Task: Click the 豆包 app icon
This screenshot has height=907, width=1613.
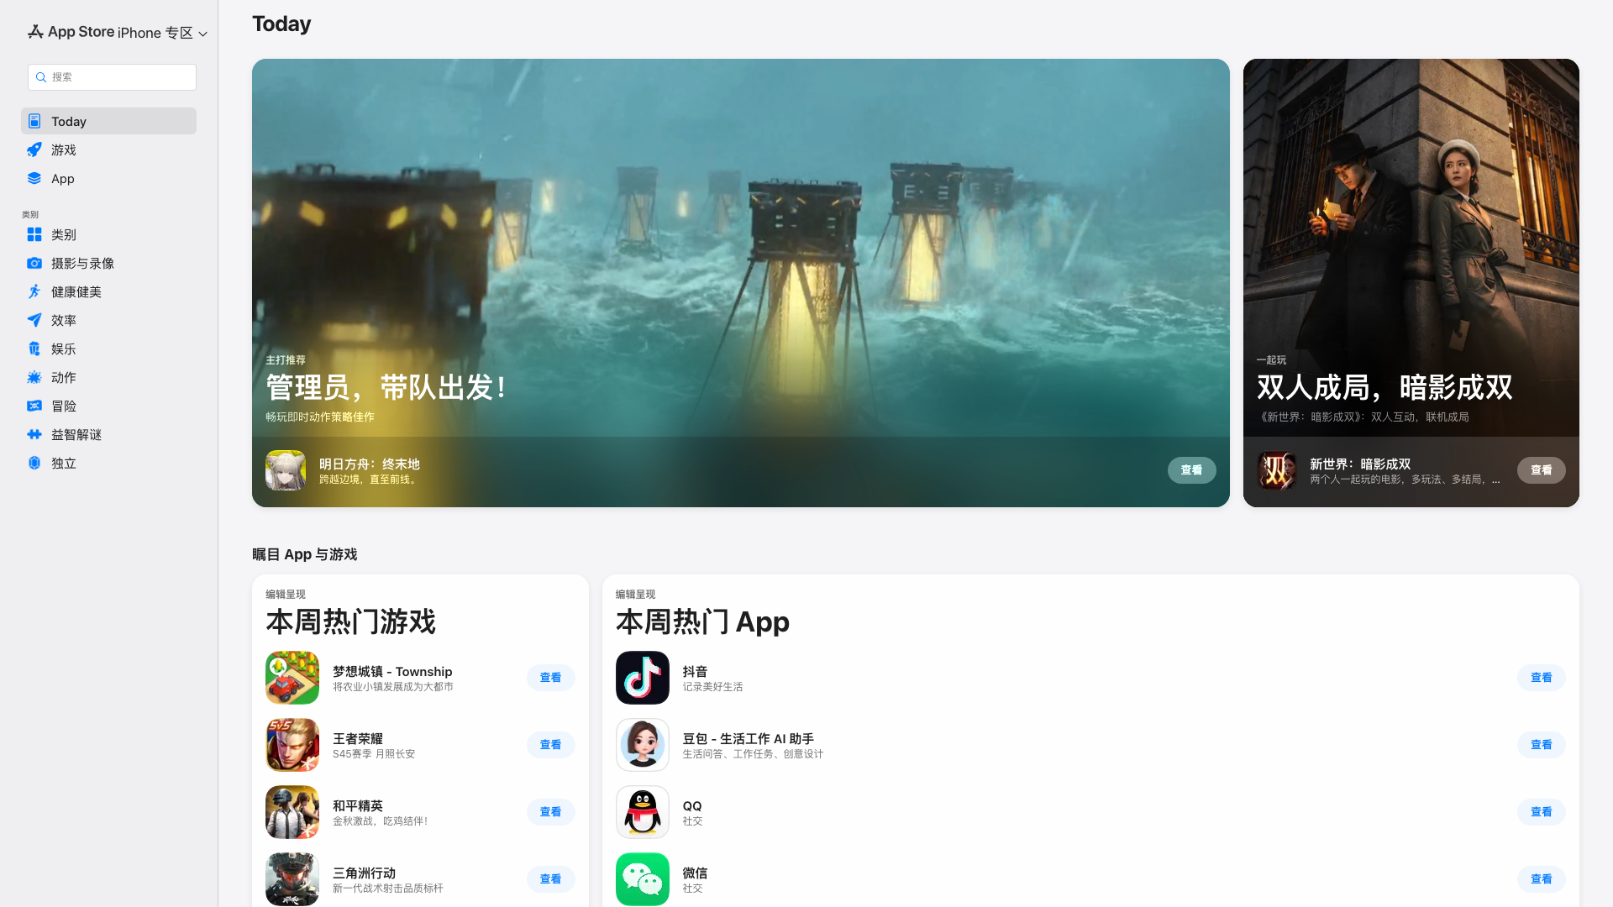Action: pyautogui.click(x=643, y=746)
